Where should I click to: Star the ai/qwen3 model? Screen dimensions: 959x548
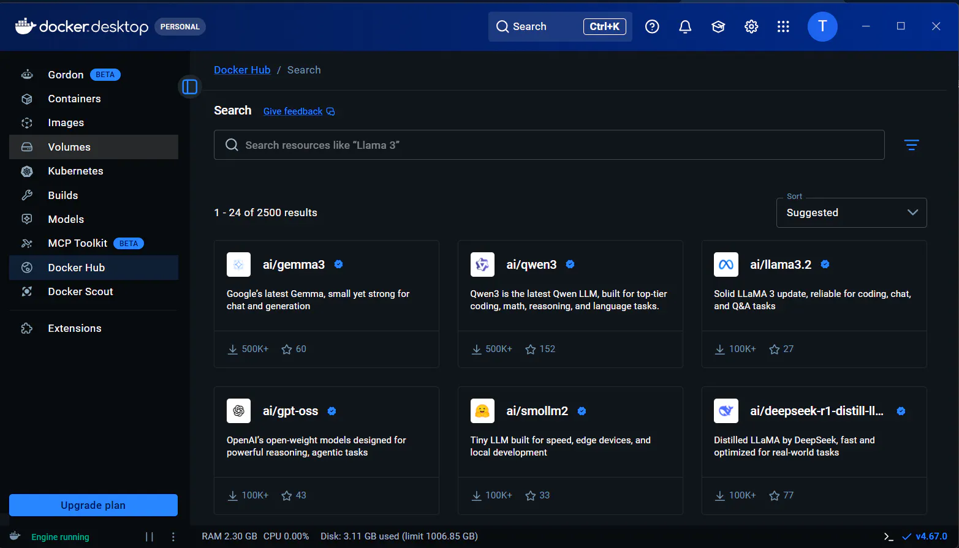[531, 349]
